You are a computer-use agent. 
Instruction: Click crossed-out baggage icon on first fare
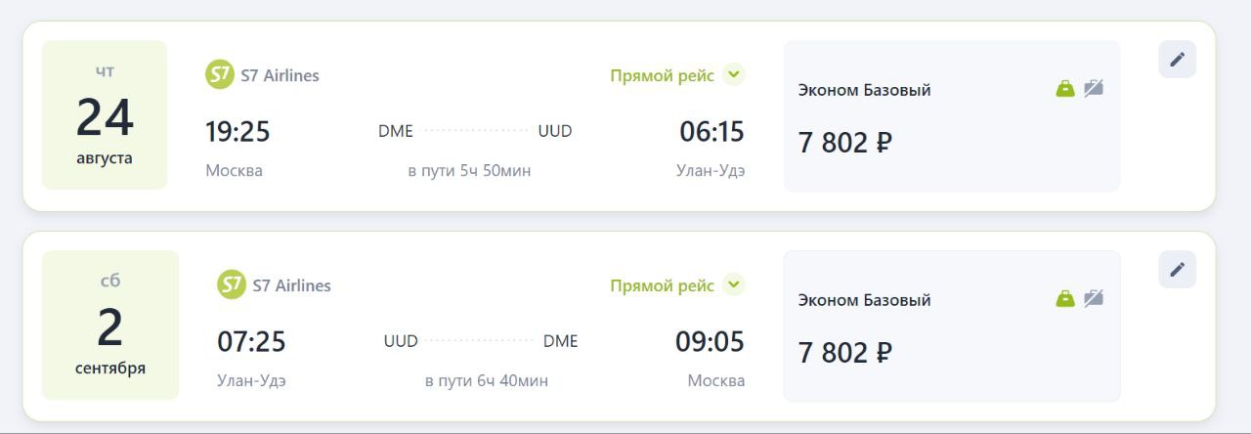click(x=1094, y=89)
